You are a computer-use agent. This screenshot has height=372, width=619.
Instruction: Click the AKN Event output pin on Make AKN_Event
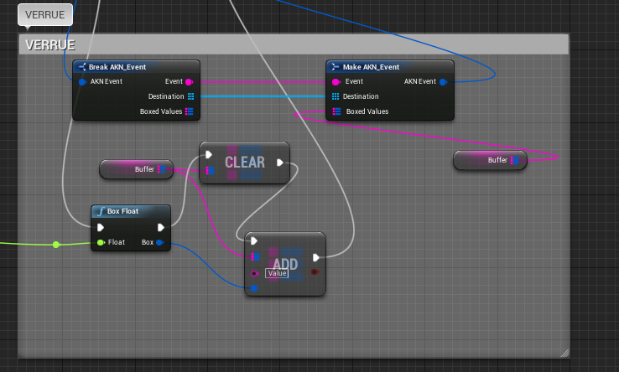coord(444,82)
